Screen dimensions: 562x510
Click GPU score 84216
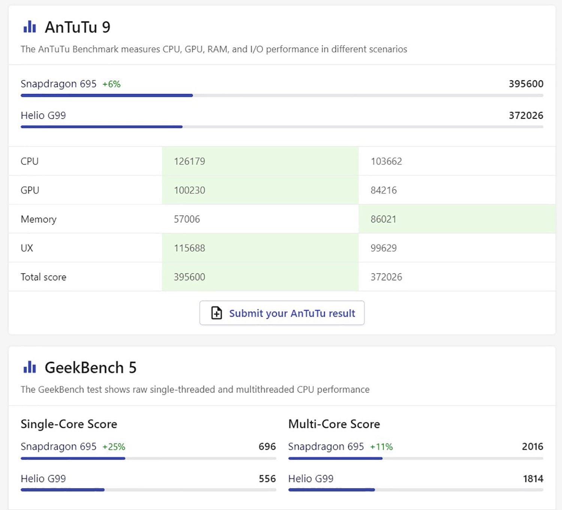(x=384, y=190)
